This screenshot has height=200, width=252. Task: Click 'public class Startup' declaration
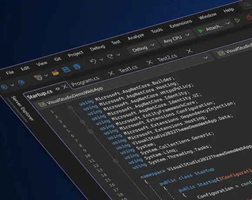click(187, 177)
